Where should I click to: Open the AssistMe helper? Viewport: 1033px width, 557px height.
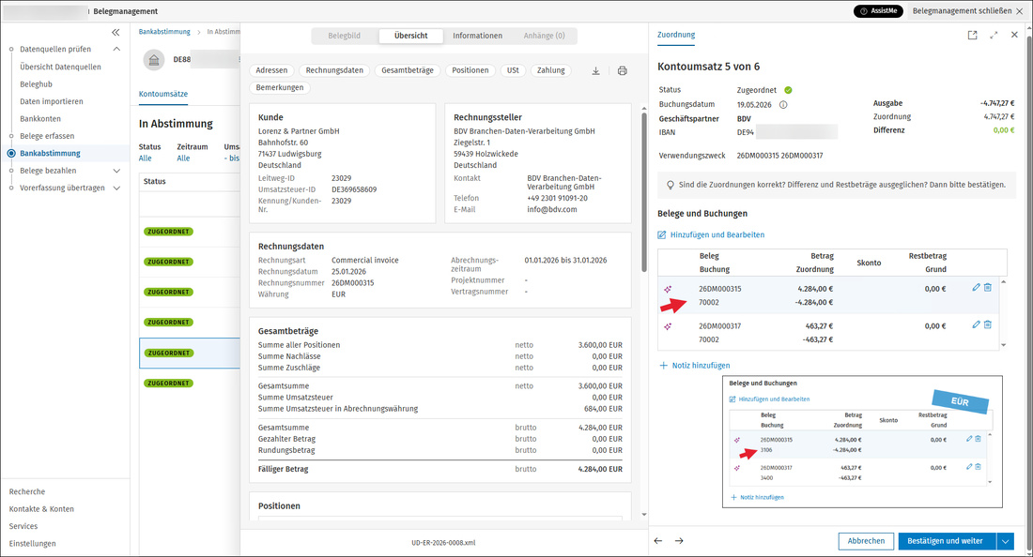click(x=878, y=11)
